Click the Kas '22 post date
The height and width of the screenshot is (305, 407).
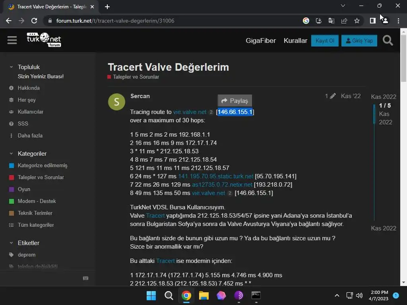(x=351, y=96)
